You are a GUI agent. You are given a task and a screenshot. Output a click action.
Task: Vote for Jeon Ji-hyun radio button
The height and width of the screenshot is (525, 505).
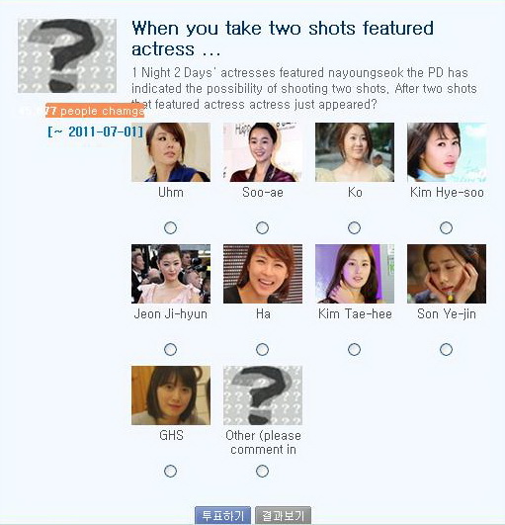[170, 350]
